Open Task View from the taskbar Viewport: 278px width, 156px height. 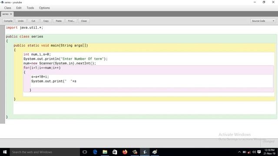[x=85, y=152]
